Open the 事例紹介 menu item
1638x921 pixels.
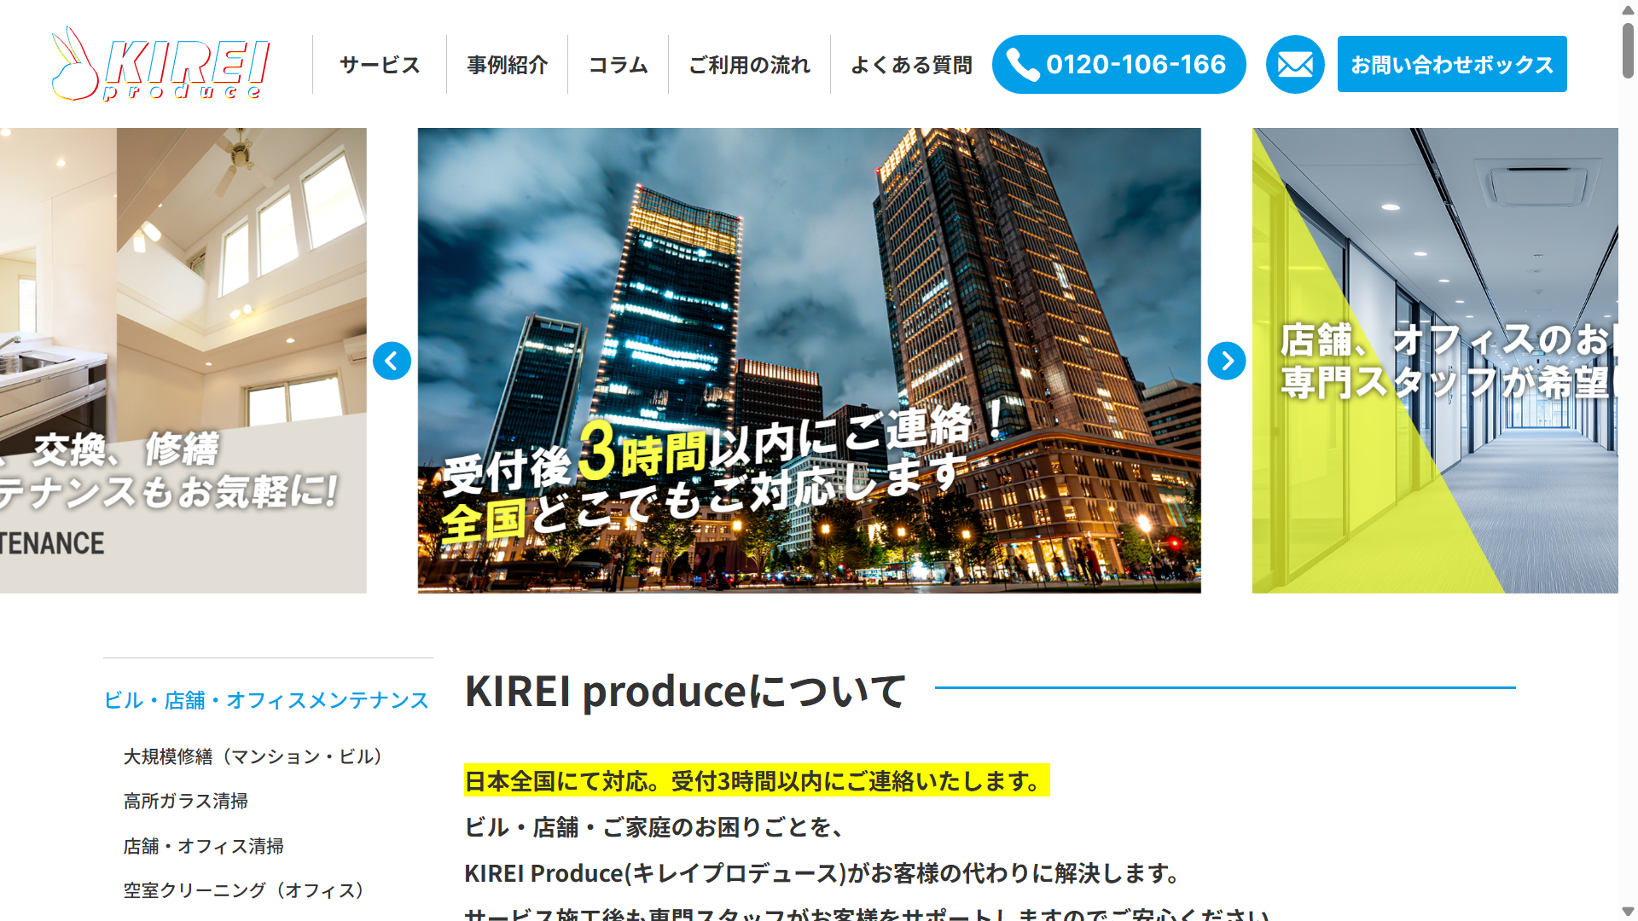(507, 65)
